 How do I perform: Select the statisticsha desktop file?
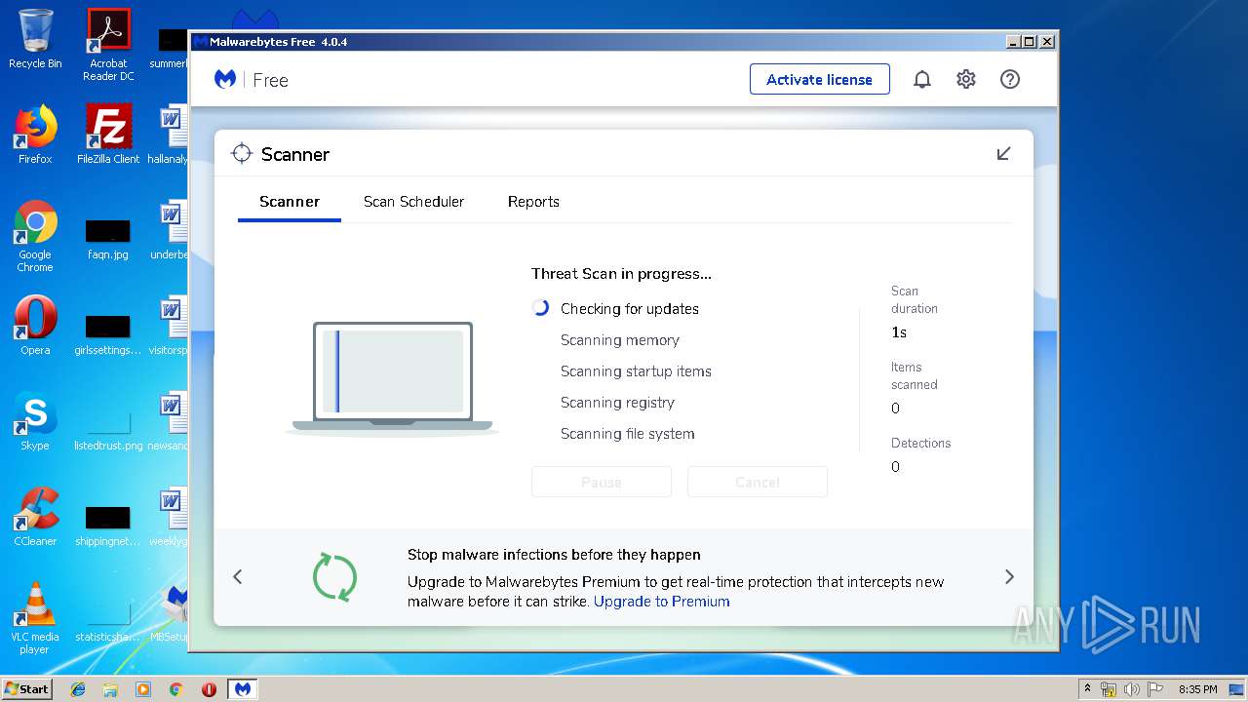pos(108,620)
